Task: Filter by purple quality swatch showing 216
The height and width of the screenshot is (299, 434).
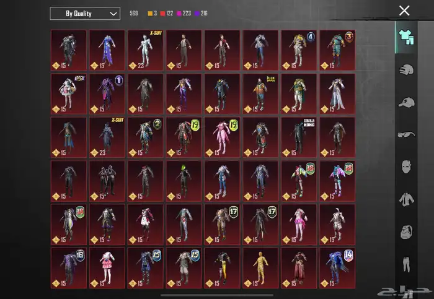Action: pyautogui.click(x=201, y=13)
